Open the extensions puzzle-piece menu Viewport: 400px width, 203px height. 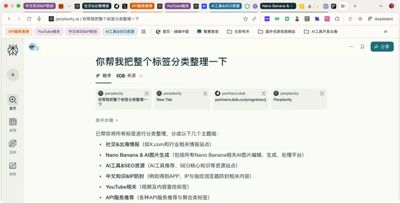coord(337,19)
